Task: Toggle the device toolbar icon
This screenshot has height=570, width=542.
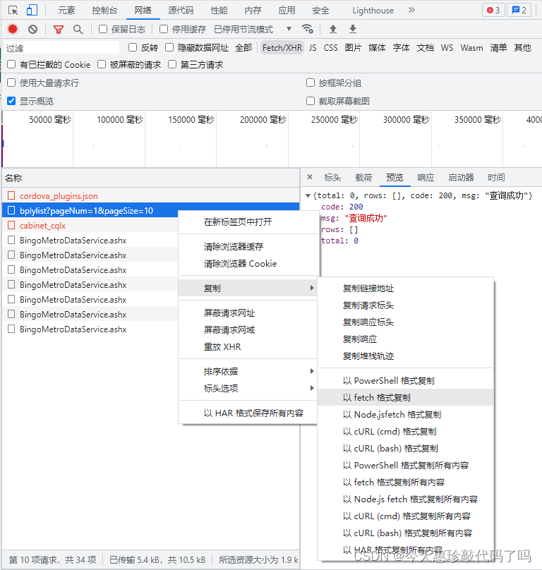Action: [x=32, y=10]
